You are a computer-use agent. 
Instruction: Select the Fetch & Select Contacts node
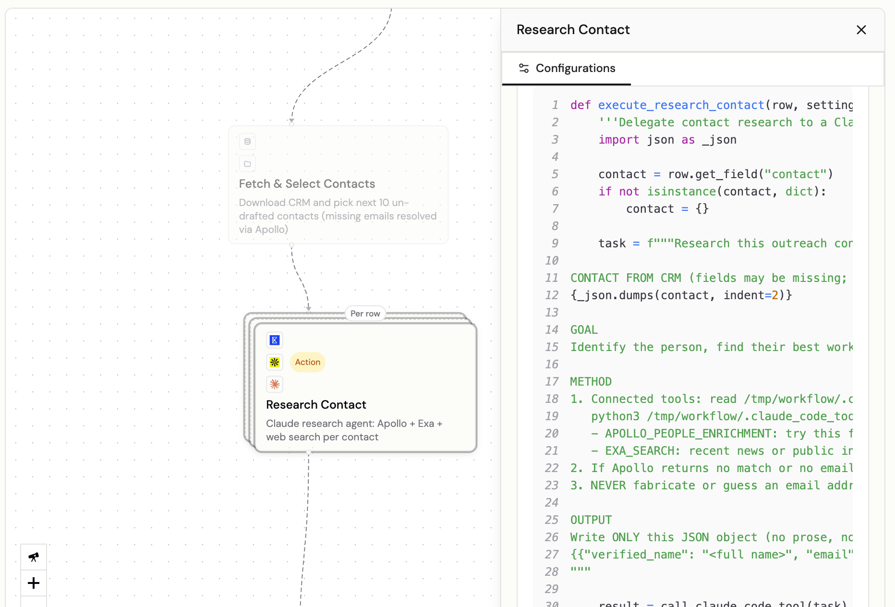pyautogui.click(x=339, y=185)
